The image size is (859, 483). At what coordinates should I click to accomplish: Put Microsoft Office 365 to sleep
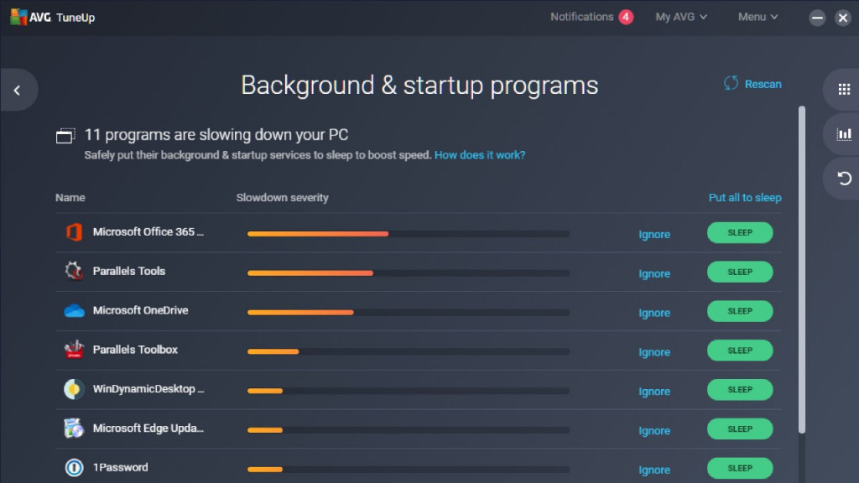tap(739, 232)
